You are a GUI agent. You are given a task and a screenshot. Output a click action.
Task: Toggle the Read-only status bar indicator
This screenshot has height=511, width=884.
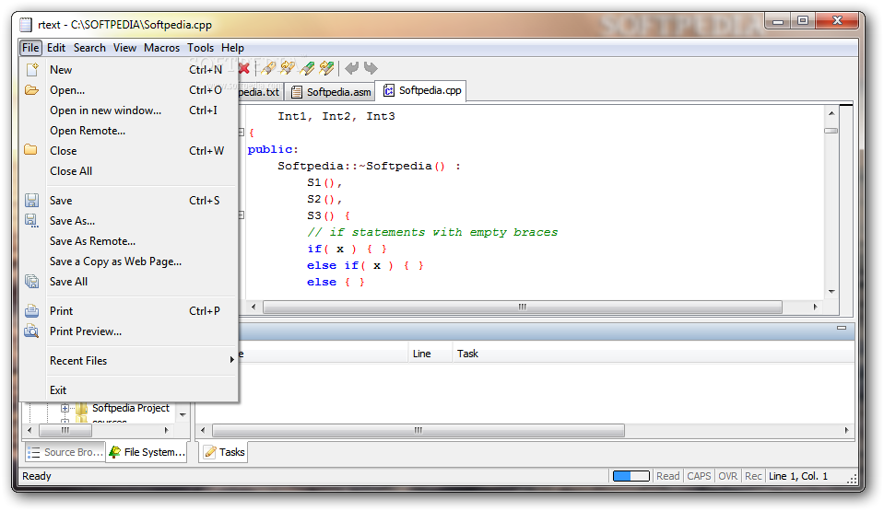pos(668,476)
